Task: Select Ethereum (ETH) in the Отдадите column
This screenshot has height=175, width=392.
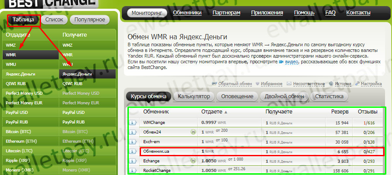Action: pos(31,141)
